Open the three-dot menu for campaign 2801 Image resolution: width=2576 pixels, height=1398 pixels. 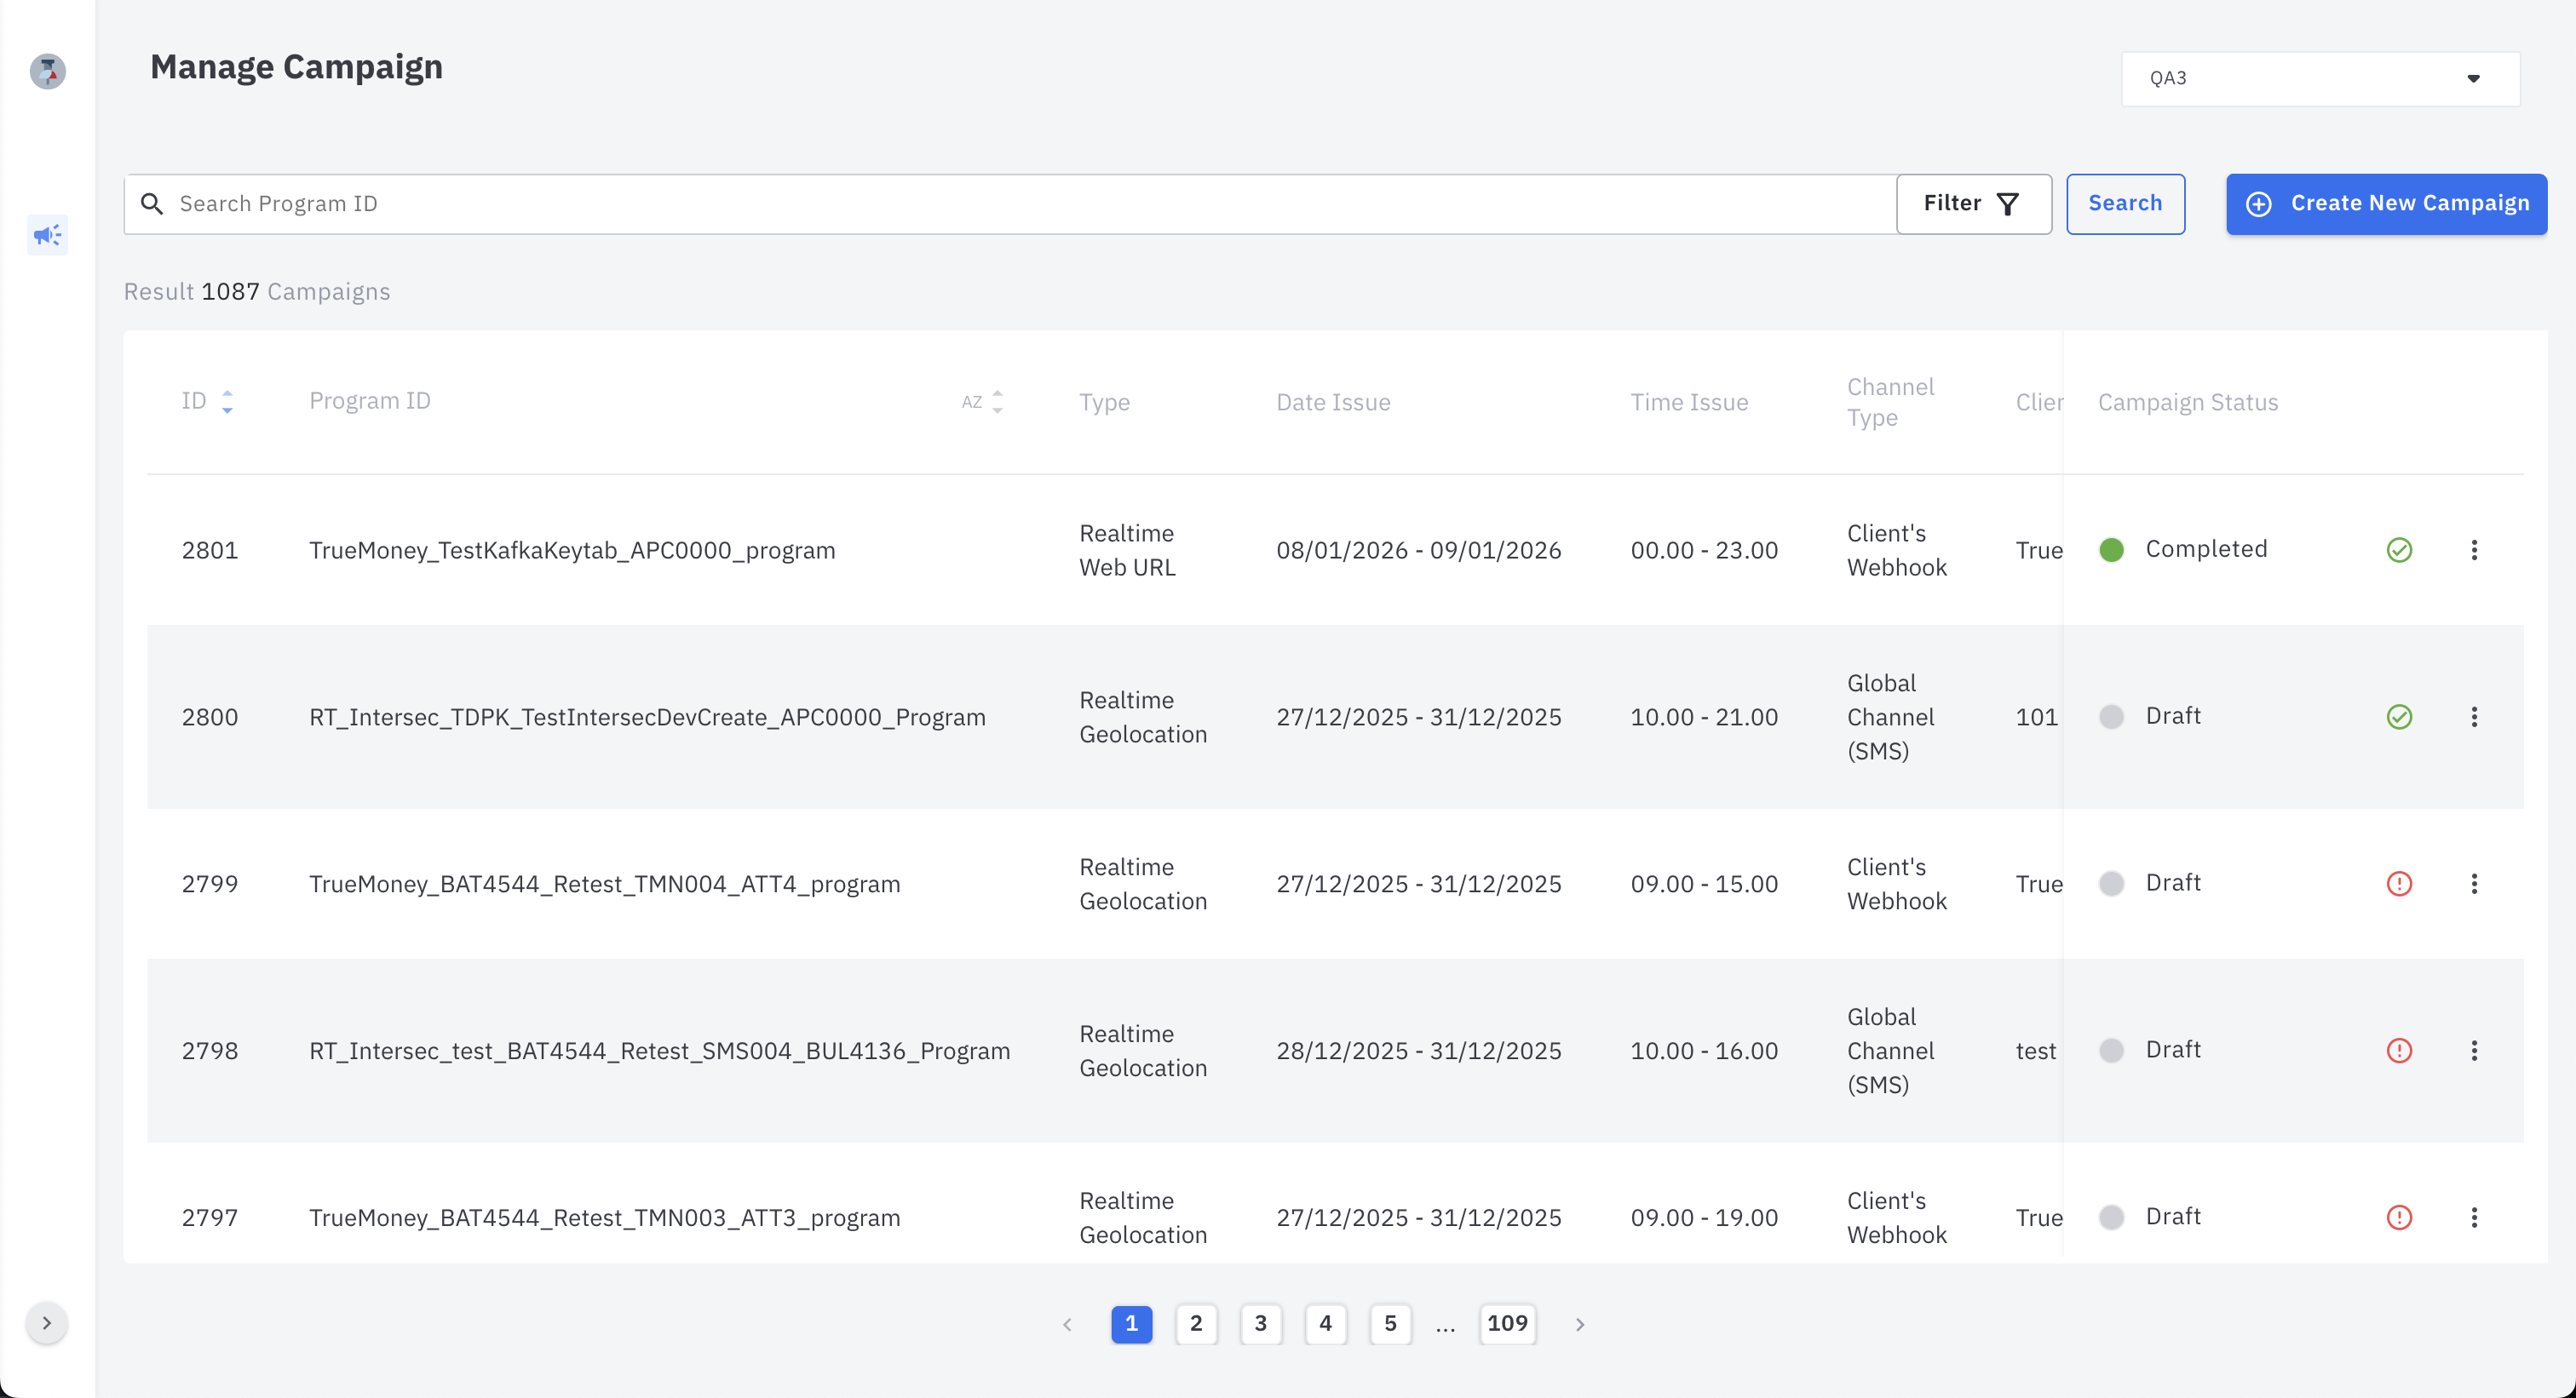click(x=2474, y=550)
